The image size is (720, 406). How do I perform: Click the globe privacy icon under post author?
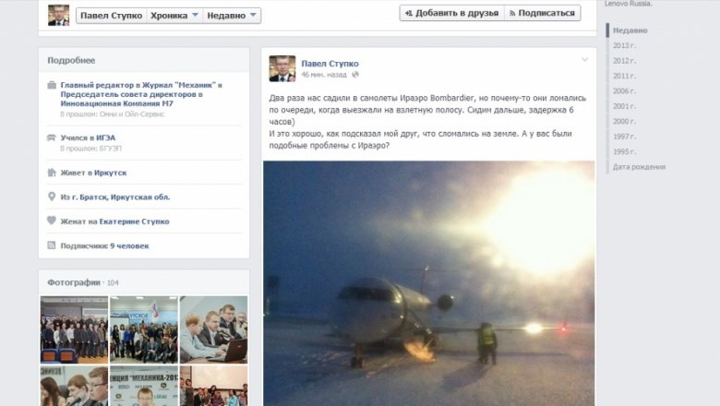click(355, 75)
